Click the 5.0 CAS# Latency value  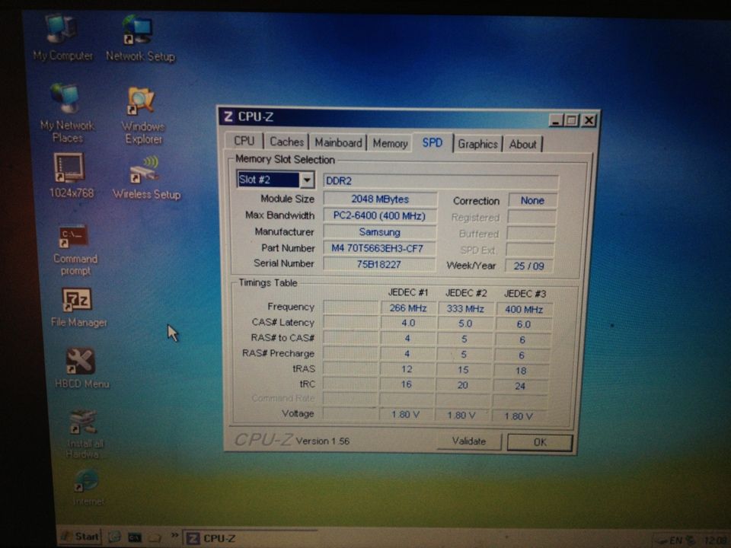[x=464, y=324]
